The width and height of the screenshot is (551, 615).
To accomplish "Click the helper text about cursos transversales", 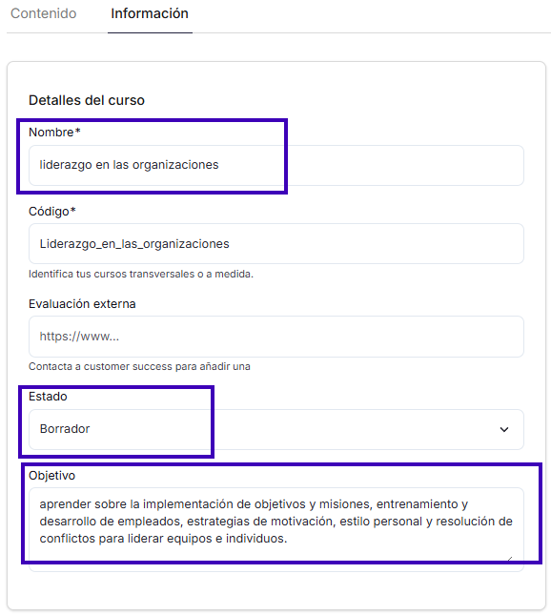I will click(x=141, y=275).
